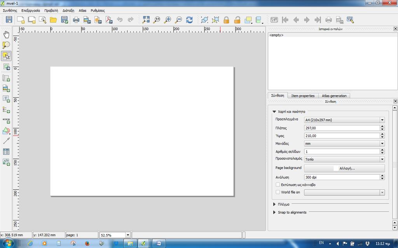Save the composition as a template
Image resolution: width=398 pixels, height=248 pixels.
click(65, 20)
